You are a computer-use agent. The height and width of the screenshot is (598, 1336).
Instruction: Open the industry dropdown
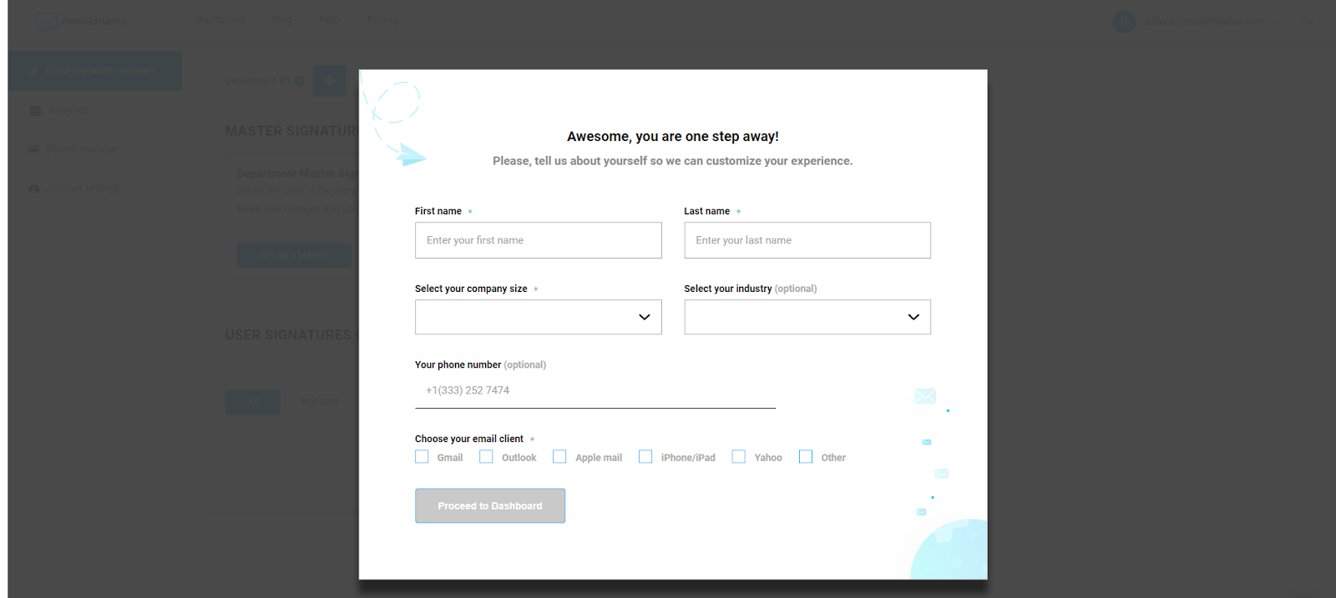tap(807, 317)
